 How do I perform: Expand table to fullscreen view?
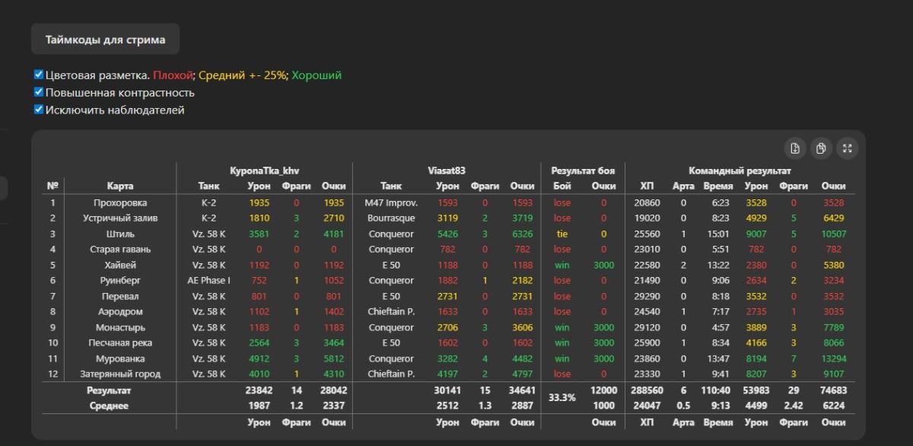(847, 148)
